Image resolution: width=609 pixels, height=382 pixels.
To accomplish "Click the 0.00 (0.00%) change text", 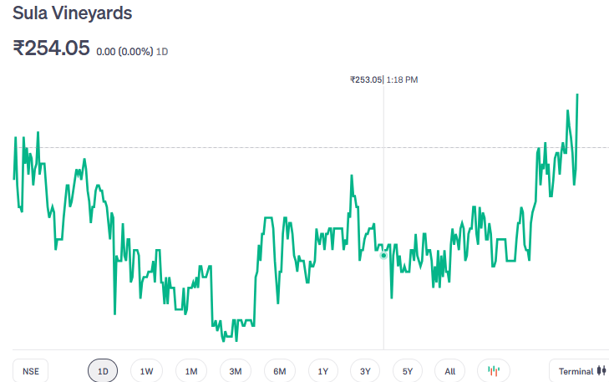I will [x=124, y=52].
